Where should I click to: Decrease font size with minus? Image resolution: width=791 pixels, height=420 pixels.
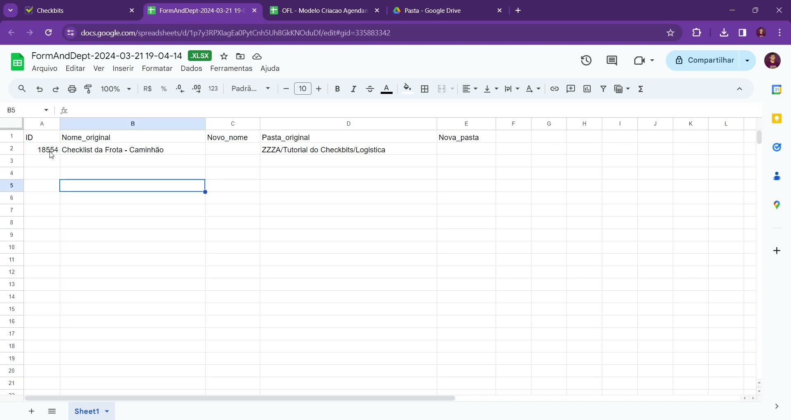tap(286, 89)
